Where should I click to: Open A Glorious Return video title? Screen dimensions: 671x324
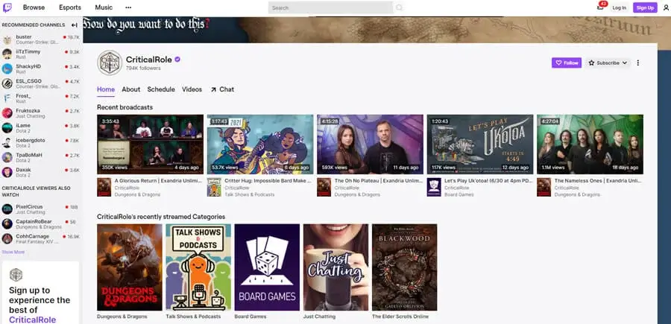click(158, 181)
